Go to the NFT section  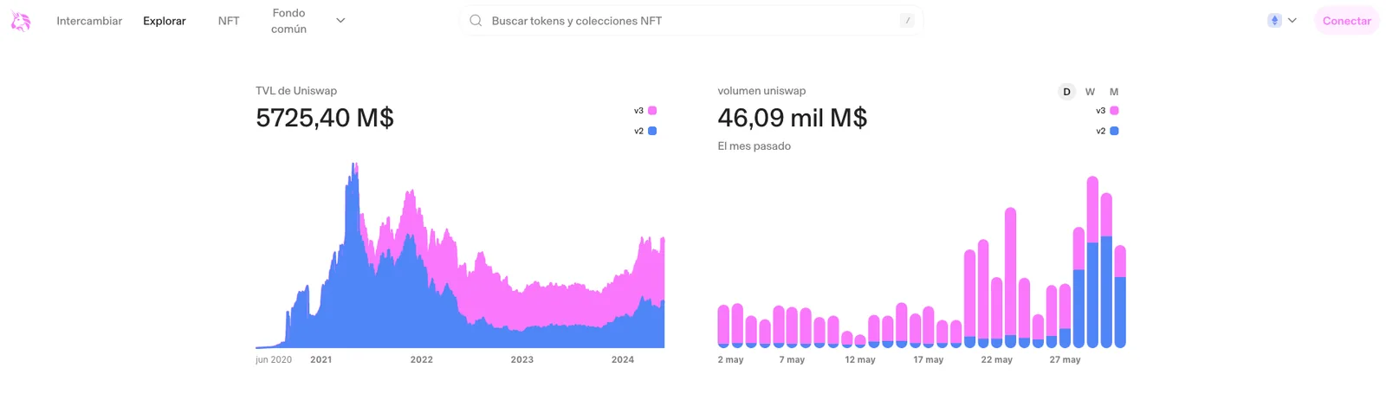(229, 21)
